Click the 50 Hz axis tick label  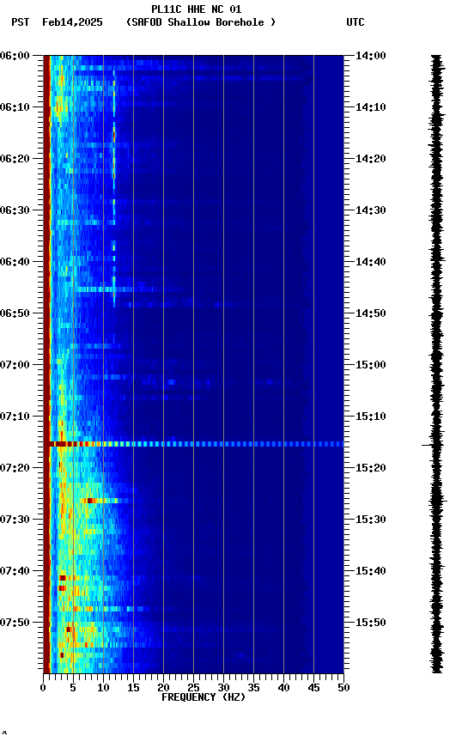(343, 689)
